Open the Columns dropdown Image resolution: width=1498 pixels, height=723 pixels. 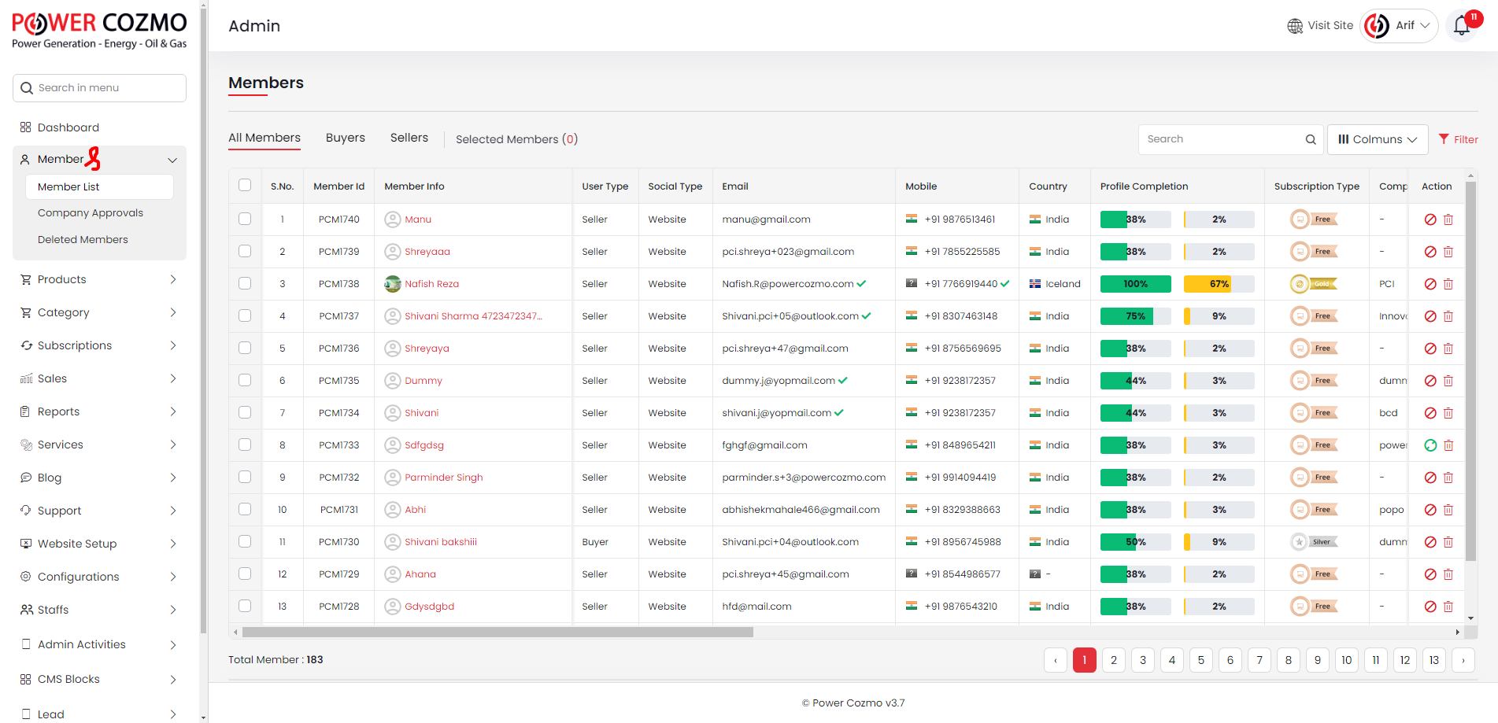(x=1378, y=139)
